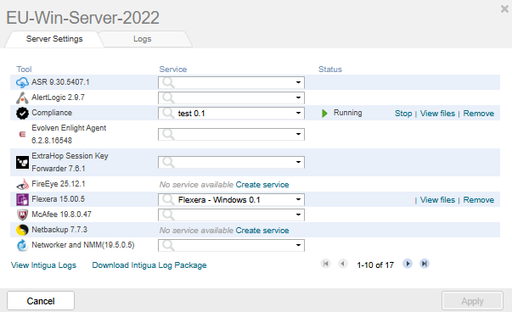Click search icon in McAfee service field
The width and height of the screenshot is (512, 312).
coord(168,214)
